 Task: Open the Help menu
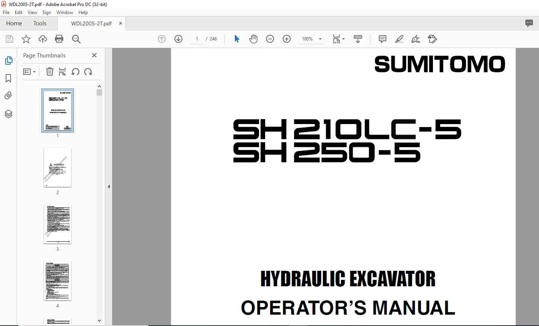[x=83, y=12]
